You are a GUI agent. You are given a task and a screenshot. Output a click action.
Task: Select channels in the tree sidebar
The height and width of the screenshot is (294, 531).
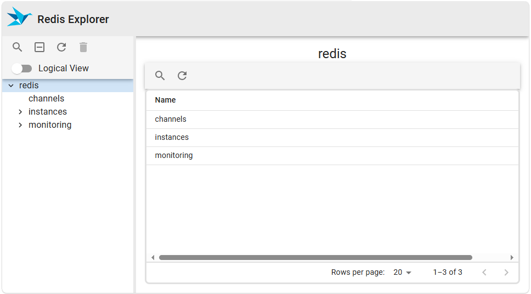pyautogui.click(x=46, y=99)
